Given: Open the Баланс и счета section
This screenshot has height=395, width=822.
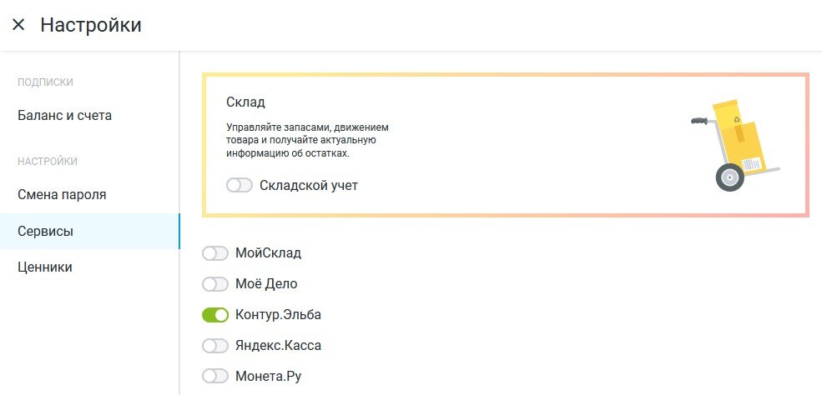Looking at the screenshot, I should 65,115.
